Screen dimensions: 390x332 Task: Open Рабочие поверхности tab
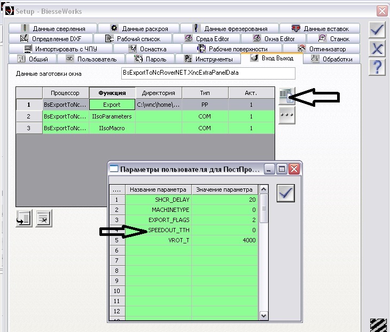point(232,49)
